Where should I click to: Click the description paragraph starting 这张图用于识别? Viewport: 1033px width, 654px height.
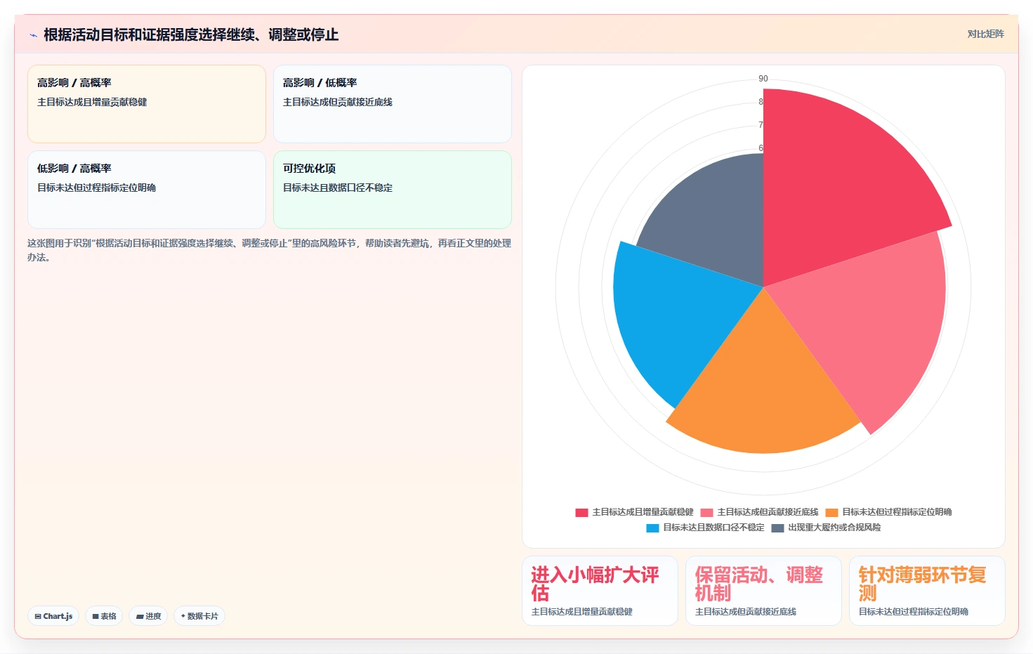pyautogui.click(x=269, y=250)
